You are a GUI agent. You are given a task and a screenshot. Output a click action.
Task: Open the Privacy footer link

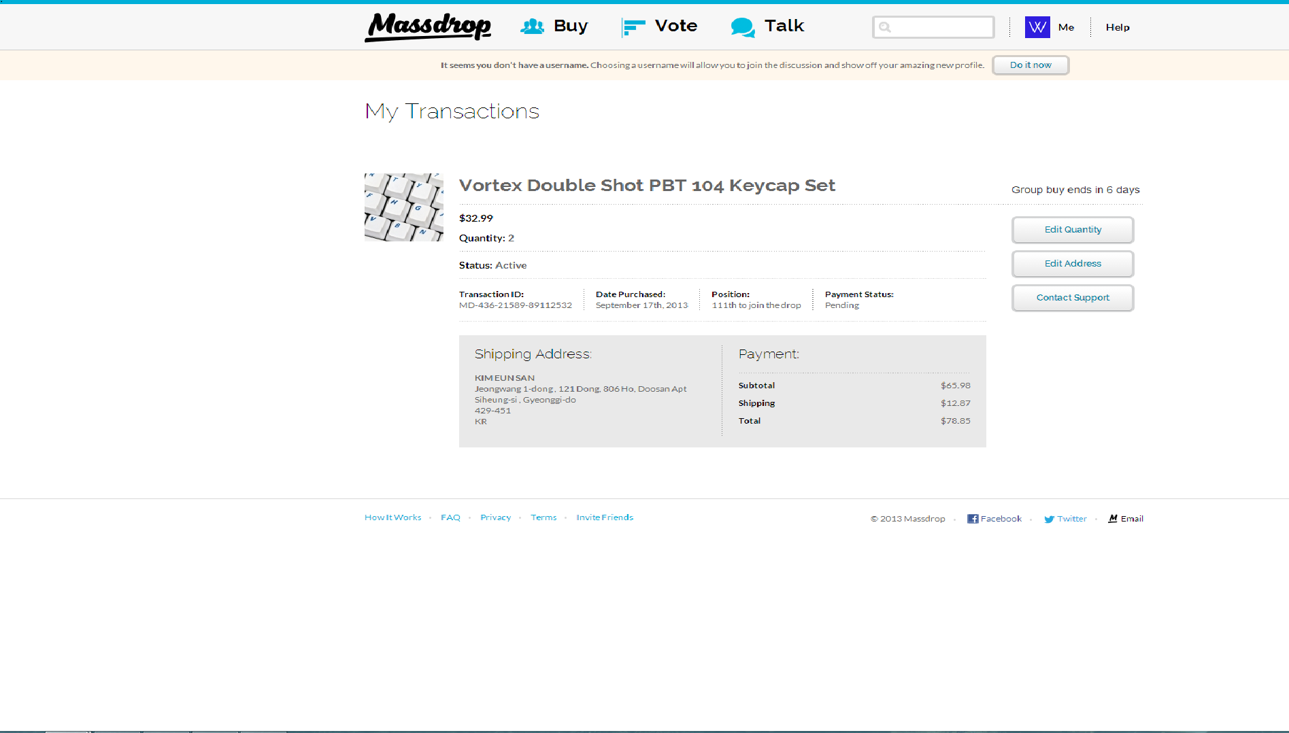point(495,517)
